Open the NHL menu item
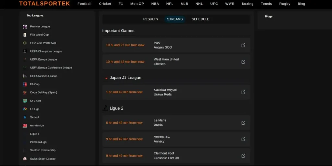Screen dimensions: 332x166 tap(199, 4)
